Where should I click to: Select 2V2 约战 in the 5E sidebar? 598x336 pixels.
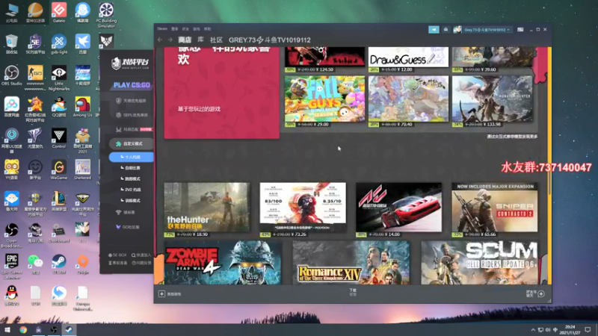[132, 190]
